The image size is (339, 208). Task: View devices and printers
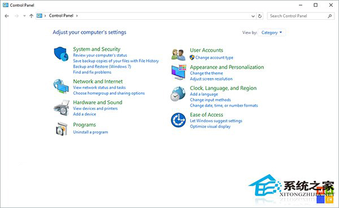tap(95, 108)
